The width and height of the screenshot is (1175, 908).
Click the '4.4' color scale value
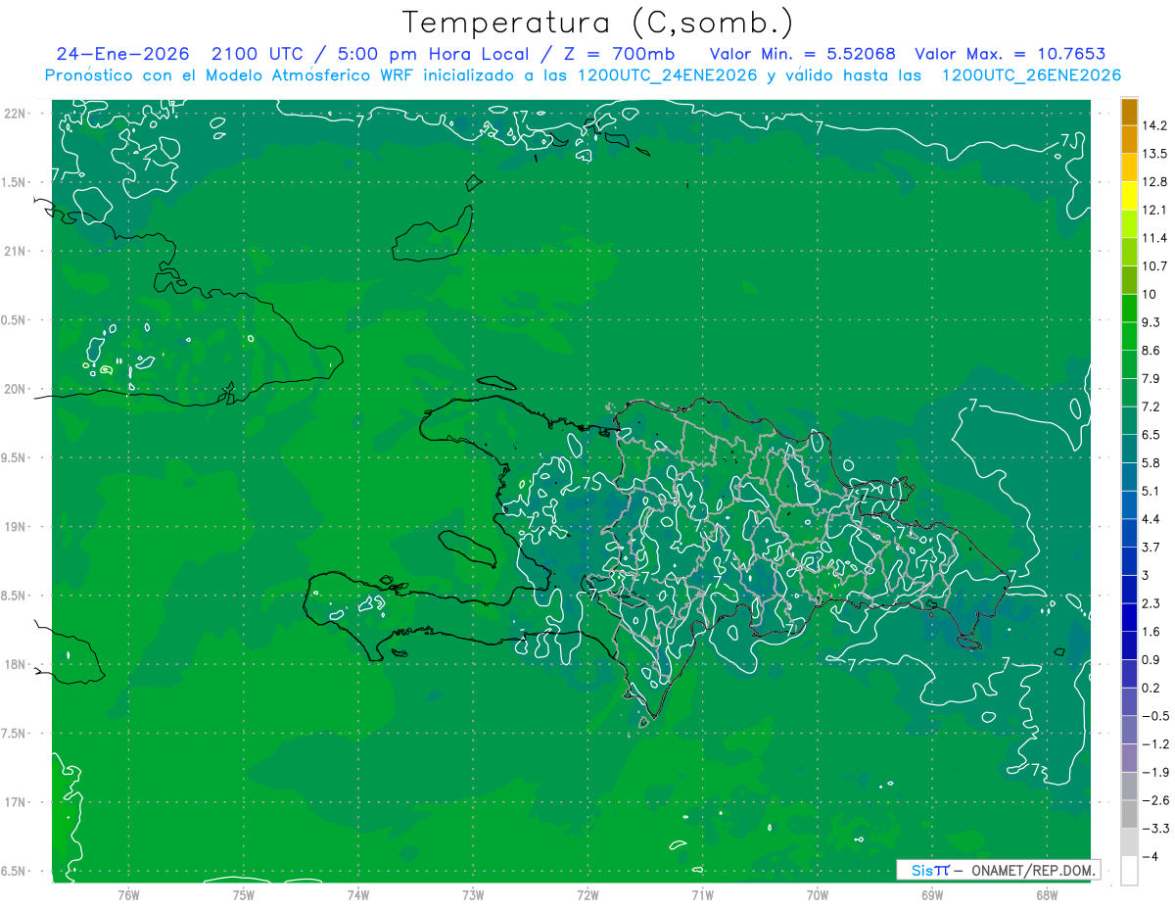[1151, 519]
